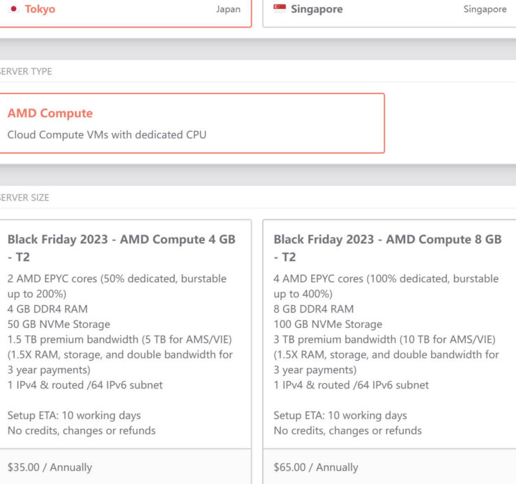Viewport: 516px width, 484px height.
Task: Click the Singapore country label on the right
Action: (485, 9)
